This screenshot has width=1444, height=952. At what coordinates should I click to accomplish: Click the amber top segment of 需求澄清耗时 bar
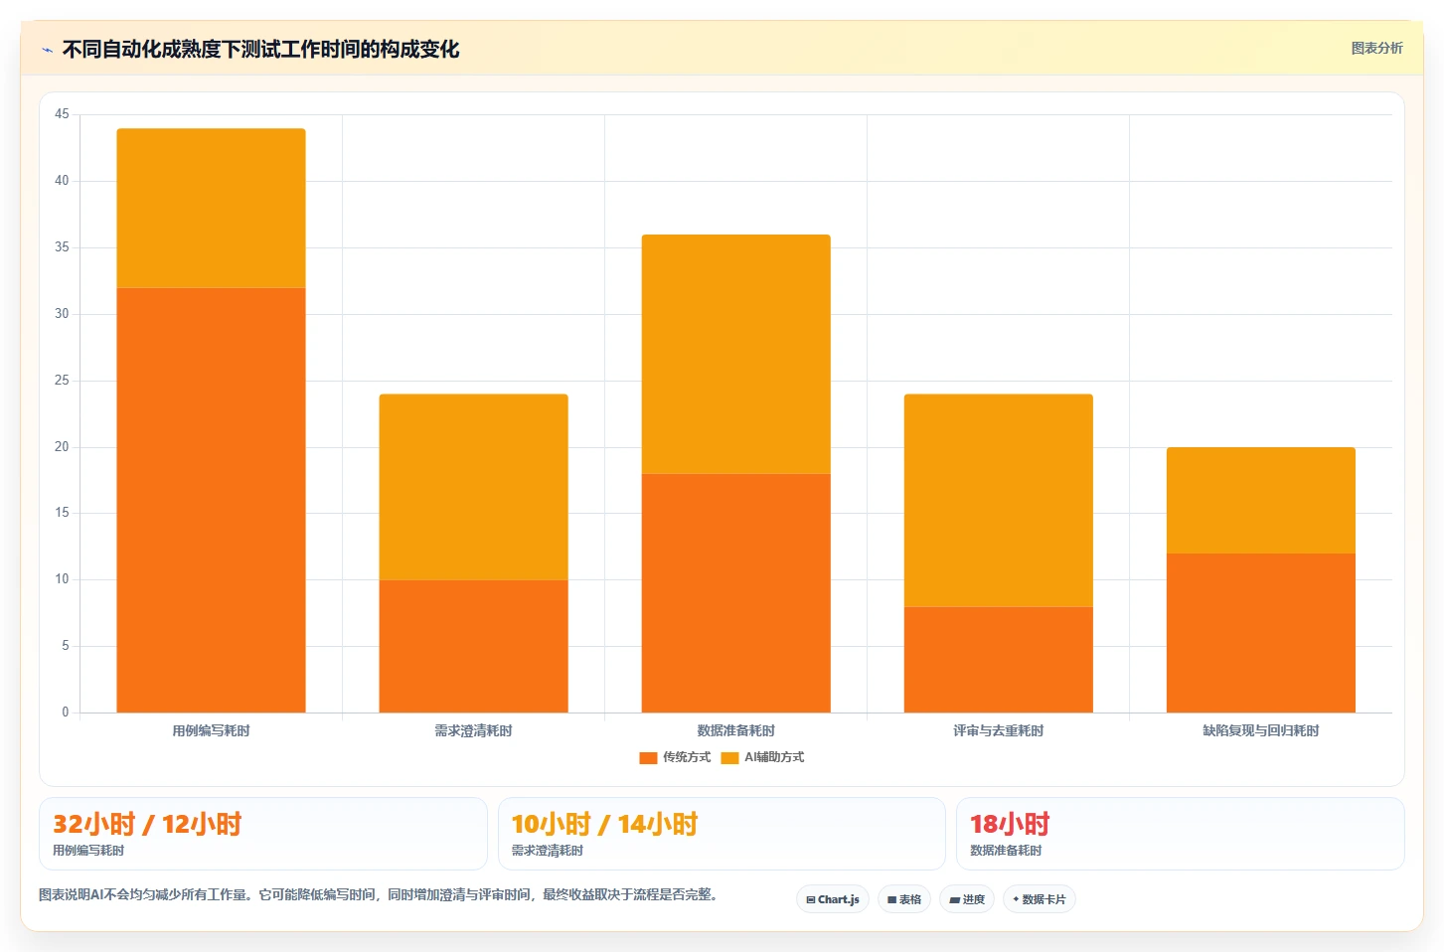click(x=473, y=487)
